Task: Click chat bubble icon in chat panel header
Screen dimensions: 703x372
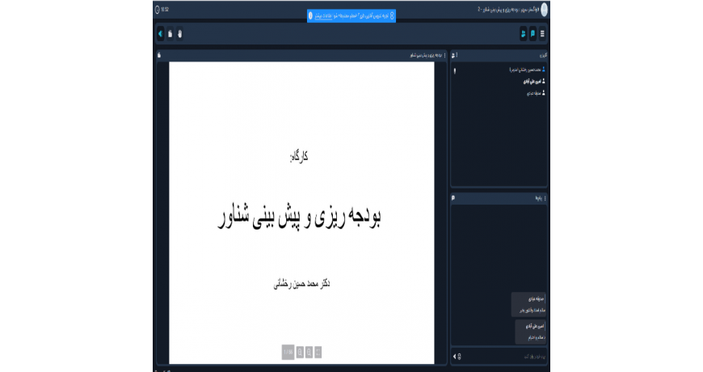Action: click(453, 198)
